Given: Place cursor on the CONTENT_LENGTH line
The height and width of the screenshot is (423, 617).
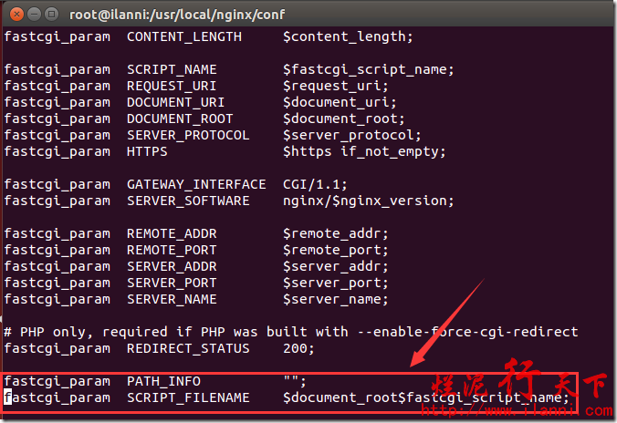Looking at the screenshot, I should [208, 37].
